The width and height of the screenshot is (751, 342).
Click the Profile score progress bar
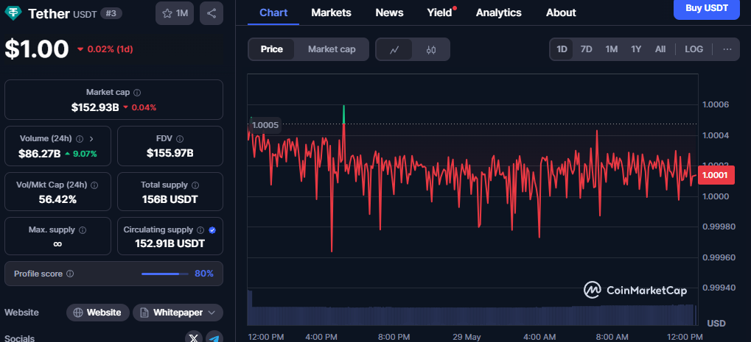coord(165,274)
